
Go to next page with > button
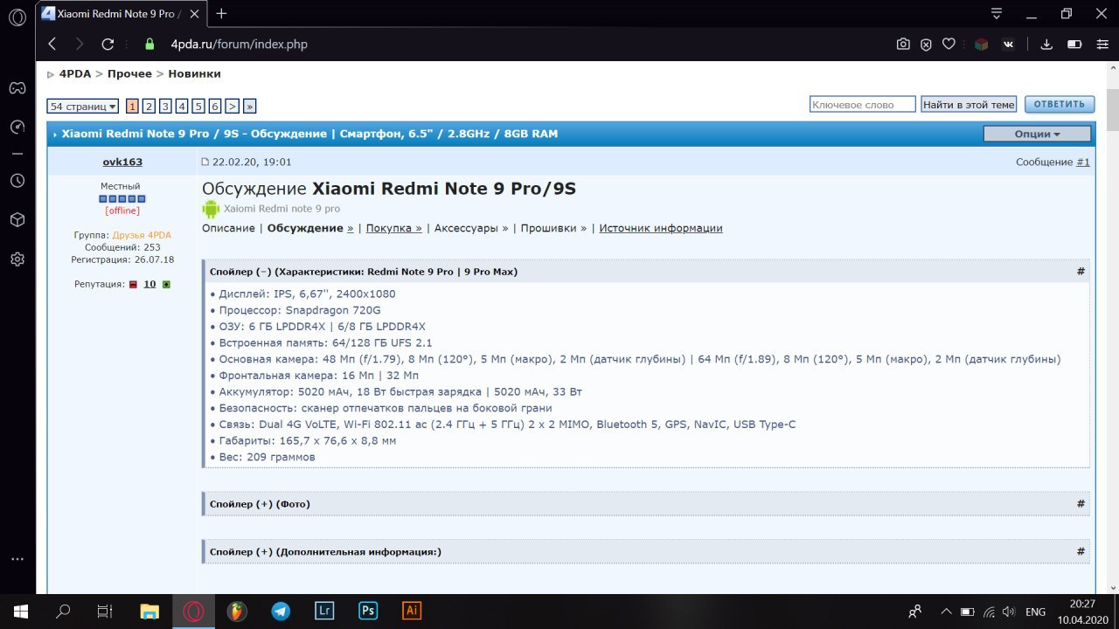[232, 106]
